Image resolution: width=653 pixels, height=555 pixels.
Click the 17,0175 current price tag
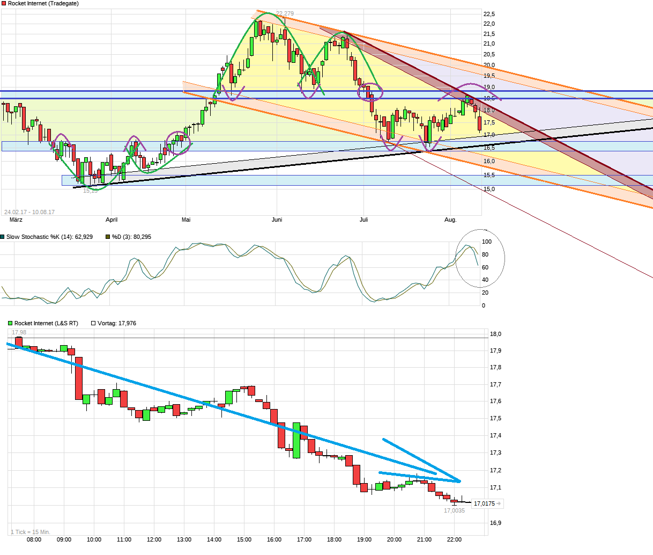484,503
